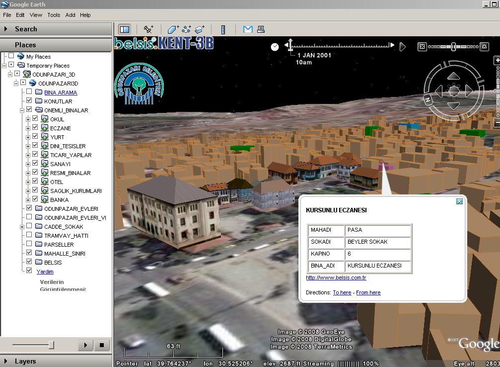This screenshot has width=500, height=367.
Task: Click the zoom-out time range icon
Action: point(422,47)
